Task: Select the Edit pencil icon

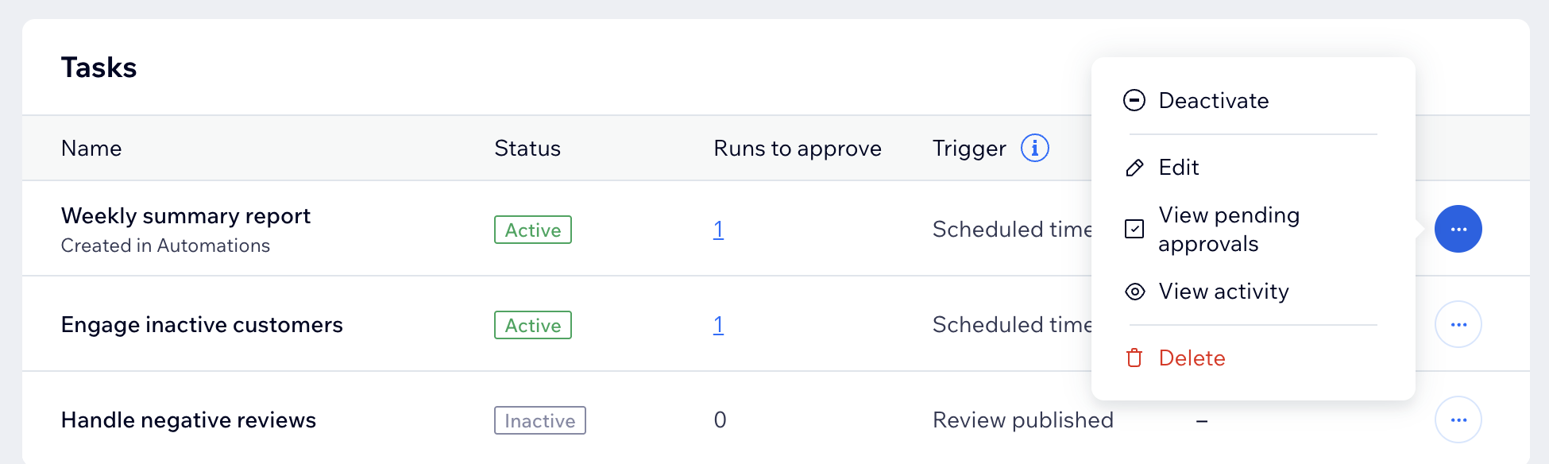Action: pyautogui.click(x=1134, y=168)
